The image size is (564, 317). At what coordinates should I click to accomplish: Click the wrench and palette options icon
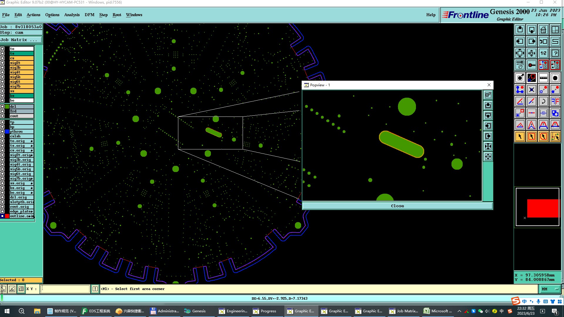(x=520, y=65)
